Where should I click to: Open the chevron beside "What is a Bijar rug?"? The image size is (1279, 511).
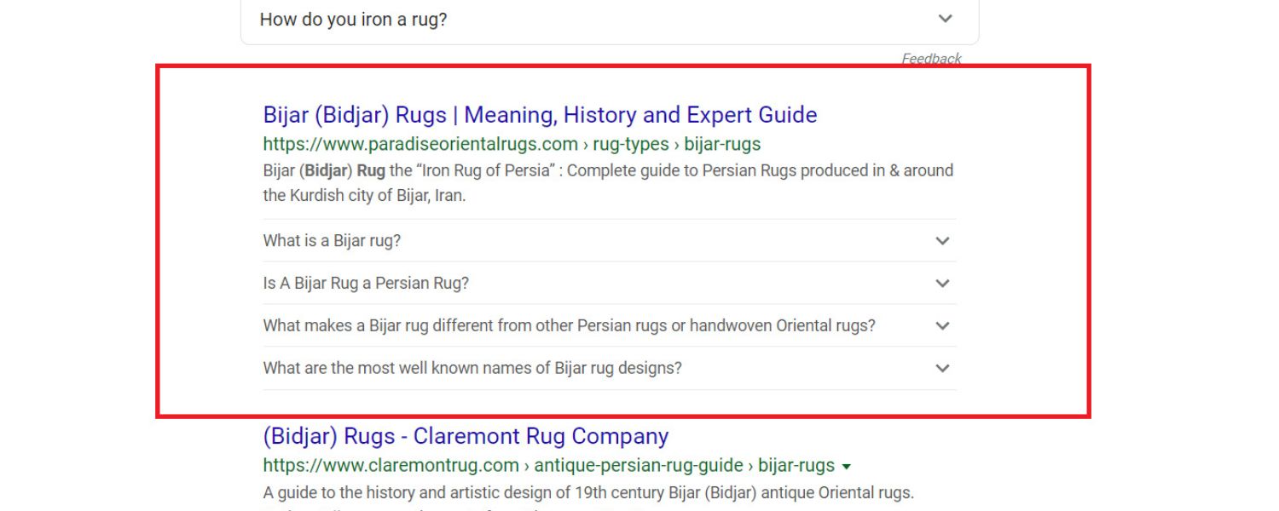942,241
